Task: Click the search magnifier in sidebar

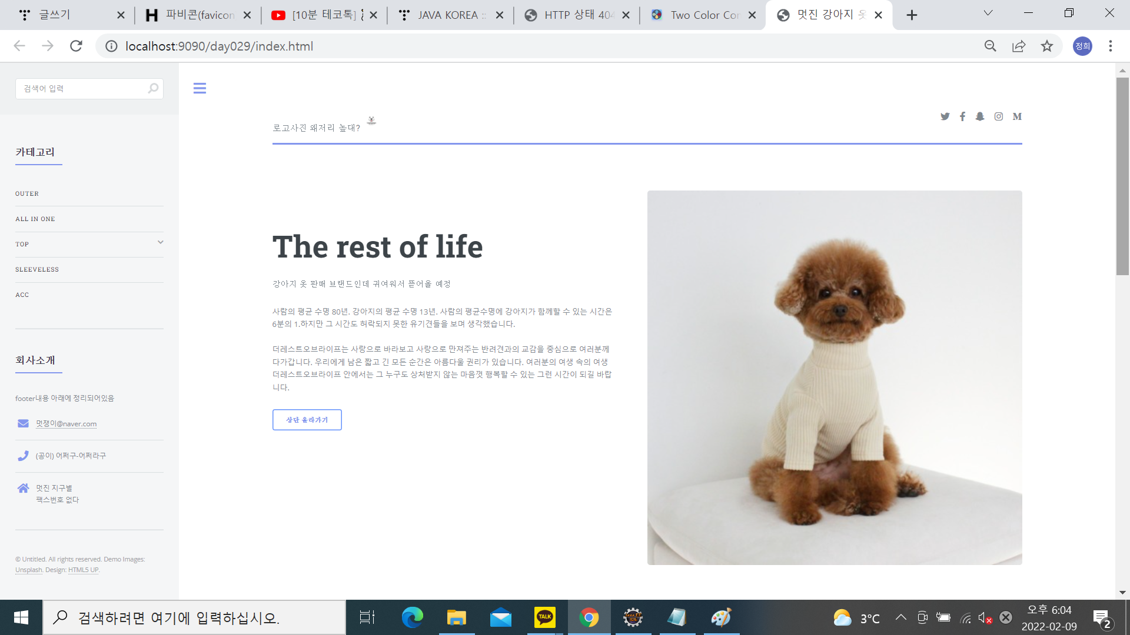Action: click(153, 88)
